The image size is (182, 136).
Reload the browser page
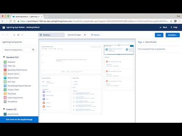pos(11,21)
